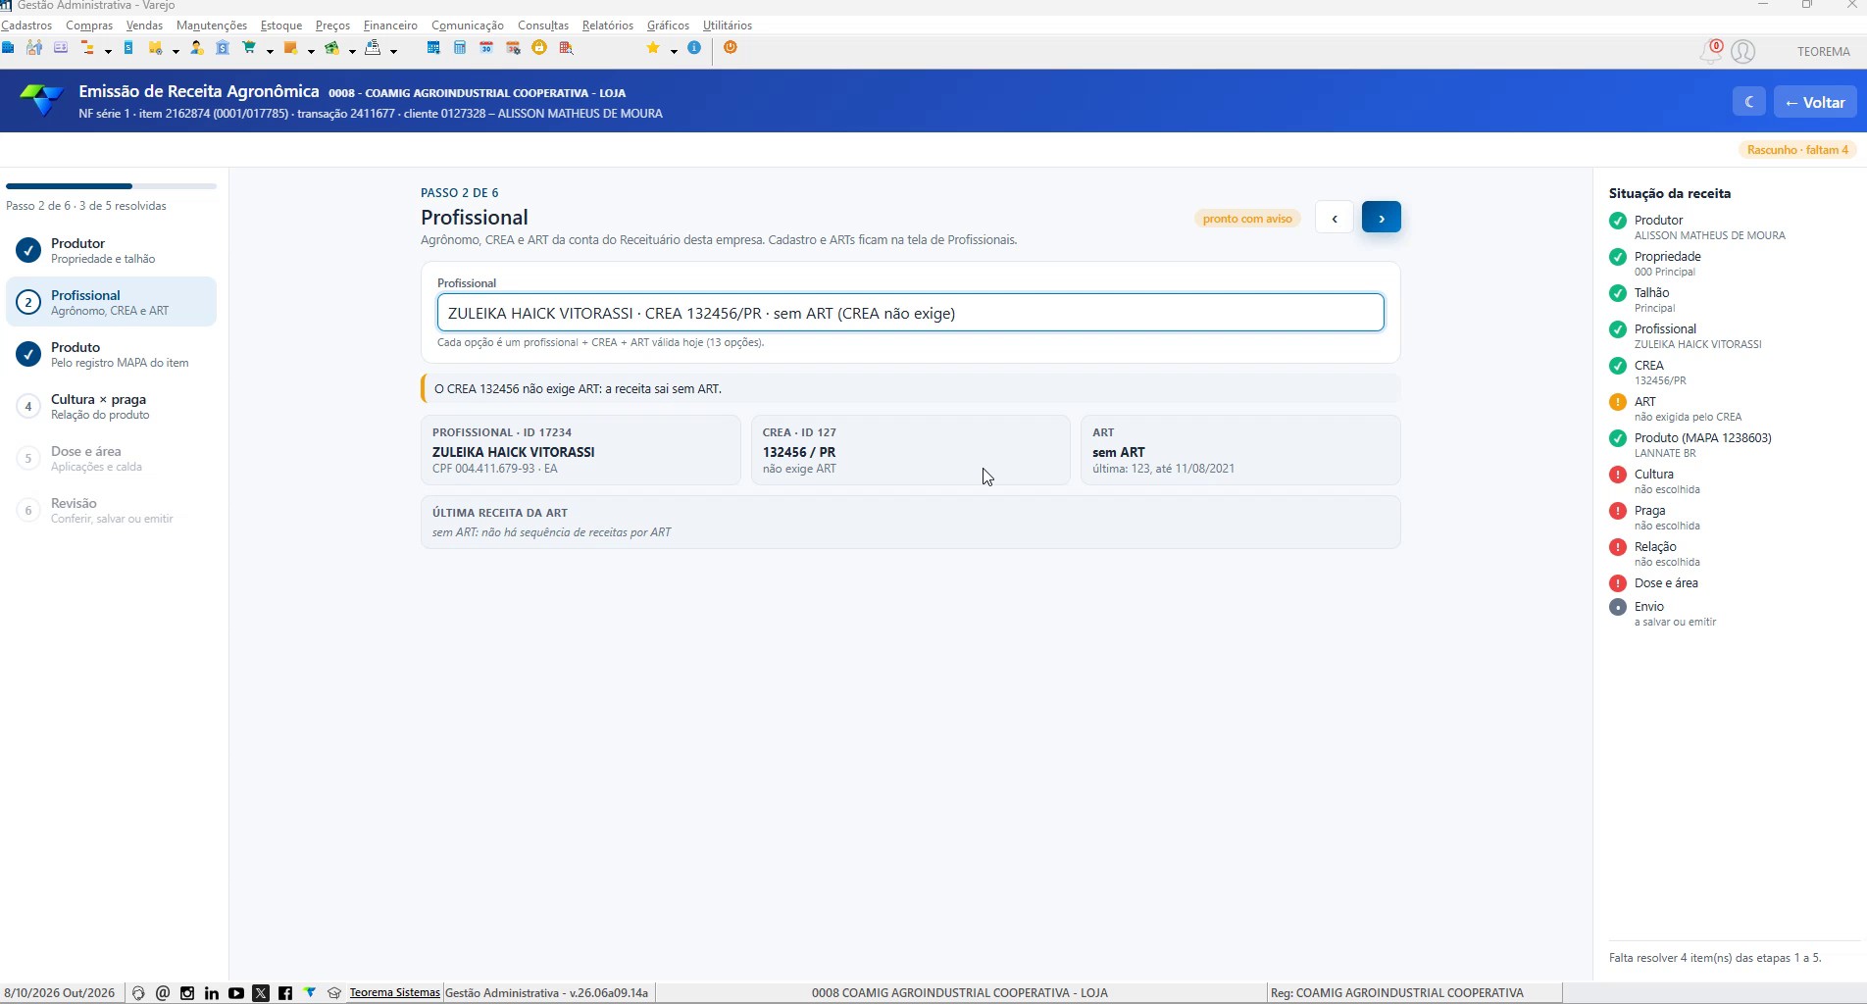Click the CREA ID 127 info card

pyautogui.click(x=910, y=450)
